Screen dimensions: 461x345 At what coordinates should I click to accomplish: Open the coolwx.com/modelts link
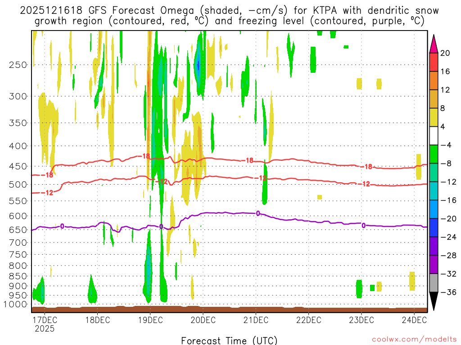[414, 340]
